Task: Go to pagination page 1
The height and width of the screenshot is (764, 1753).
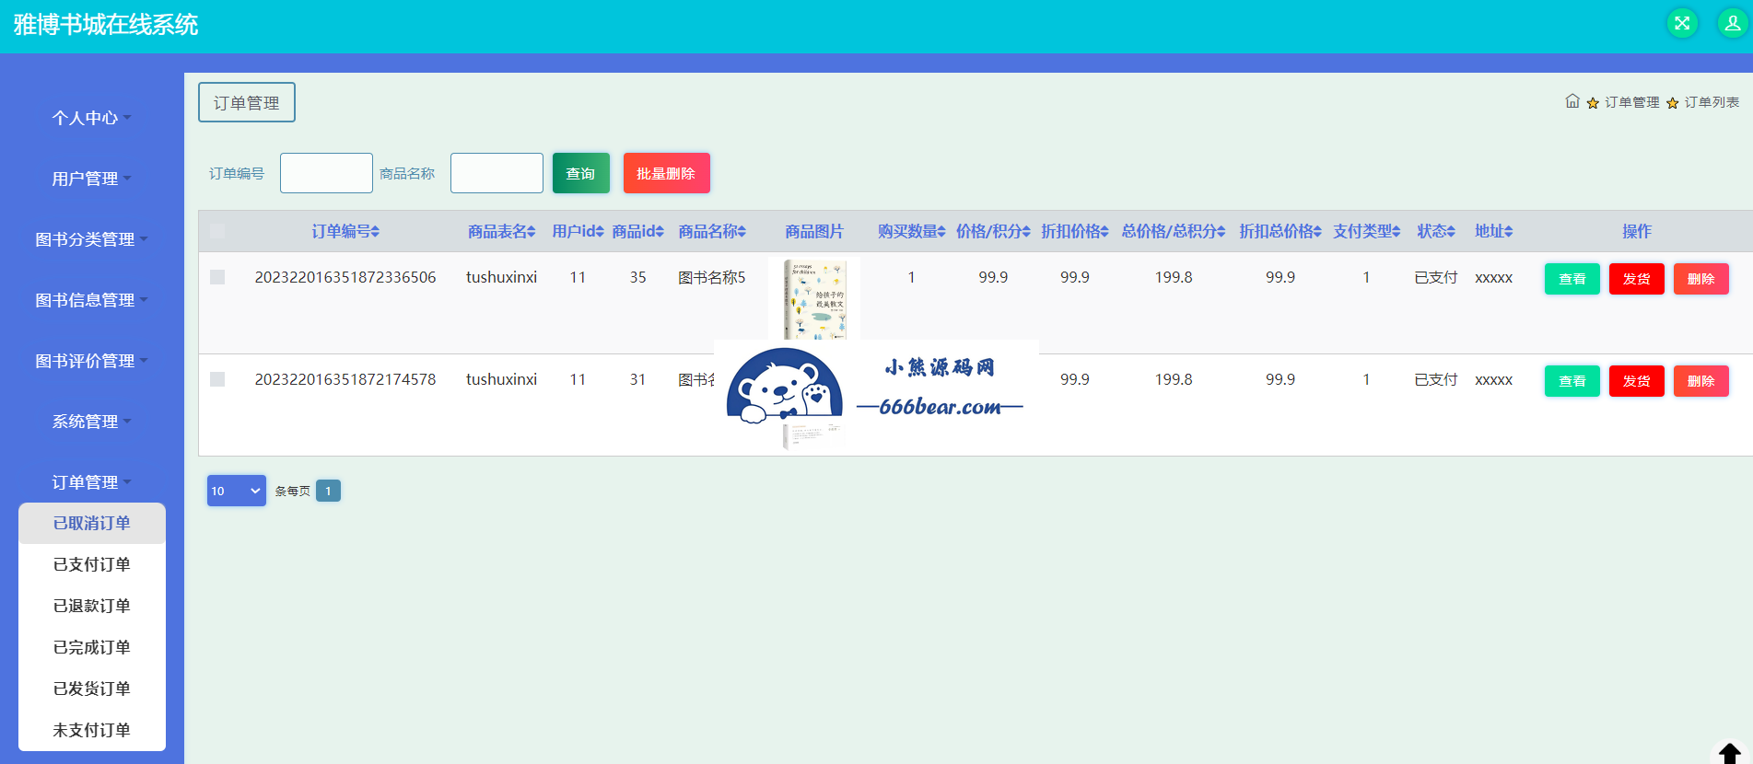Action: tap(328, 491)
